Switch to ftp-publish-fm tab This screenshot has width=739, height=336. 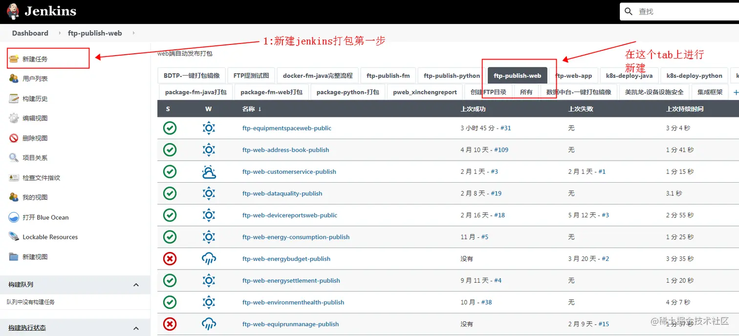click(388, 76)
